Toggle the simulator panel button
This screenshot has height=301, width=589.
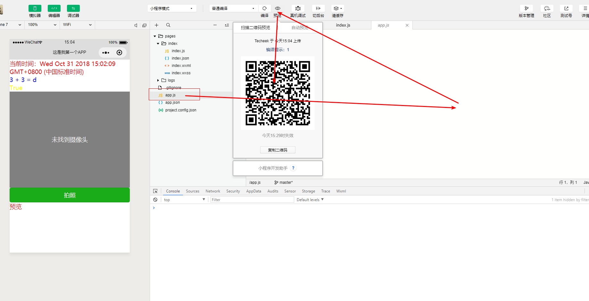[35, 9]
